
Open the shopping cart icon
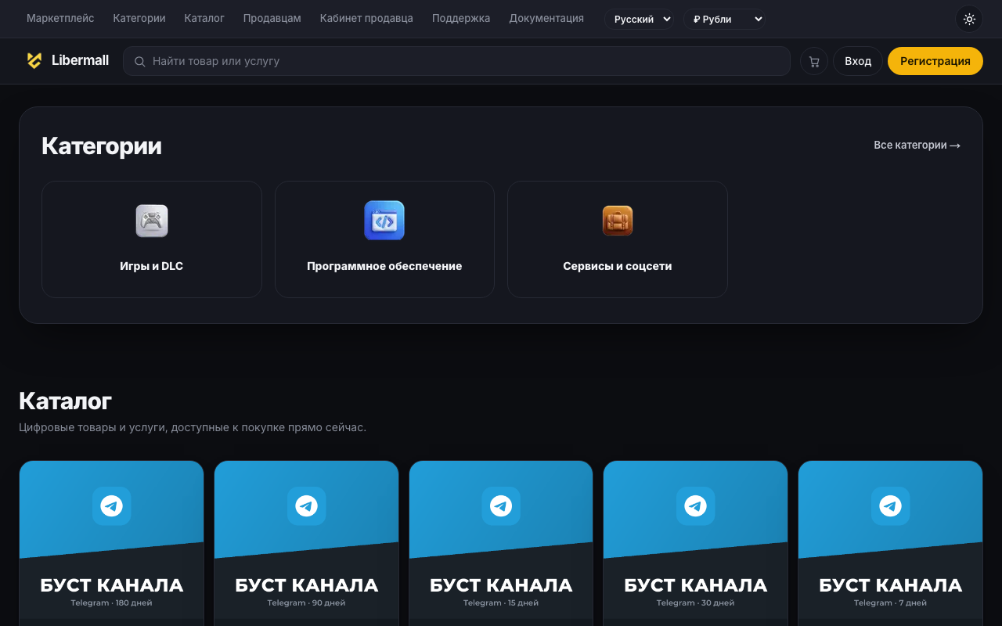click(814, 61)
